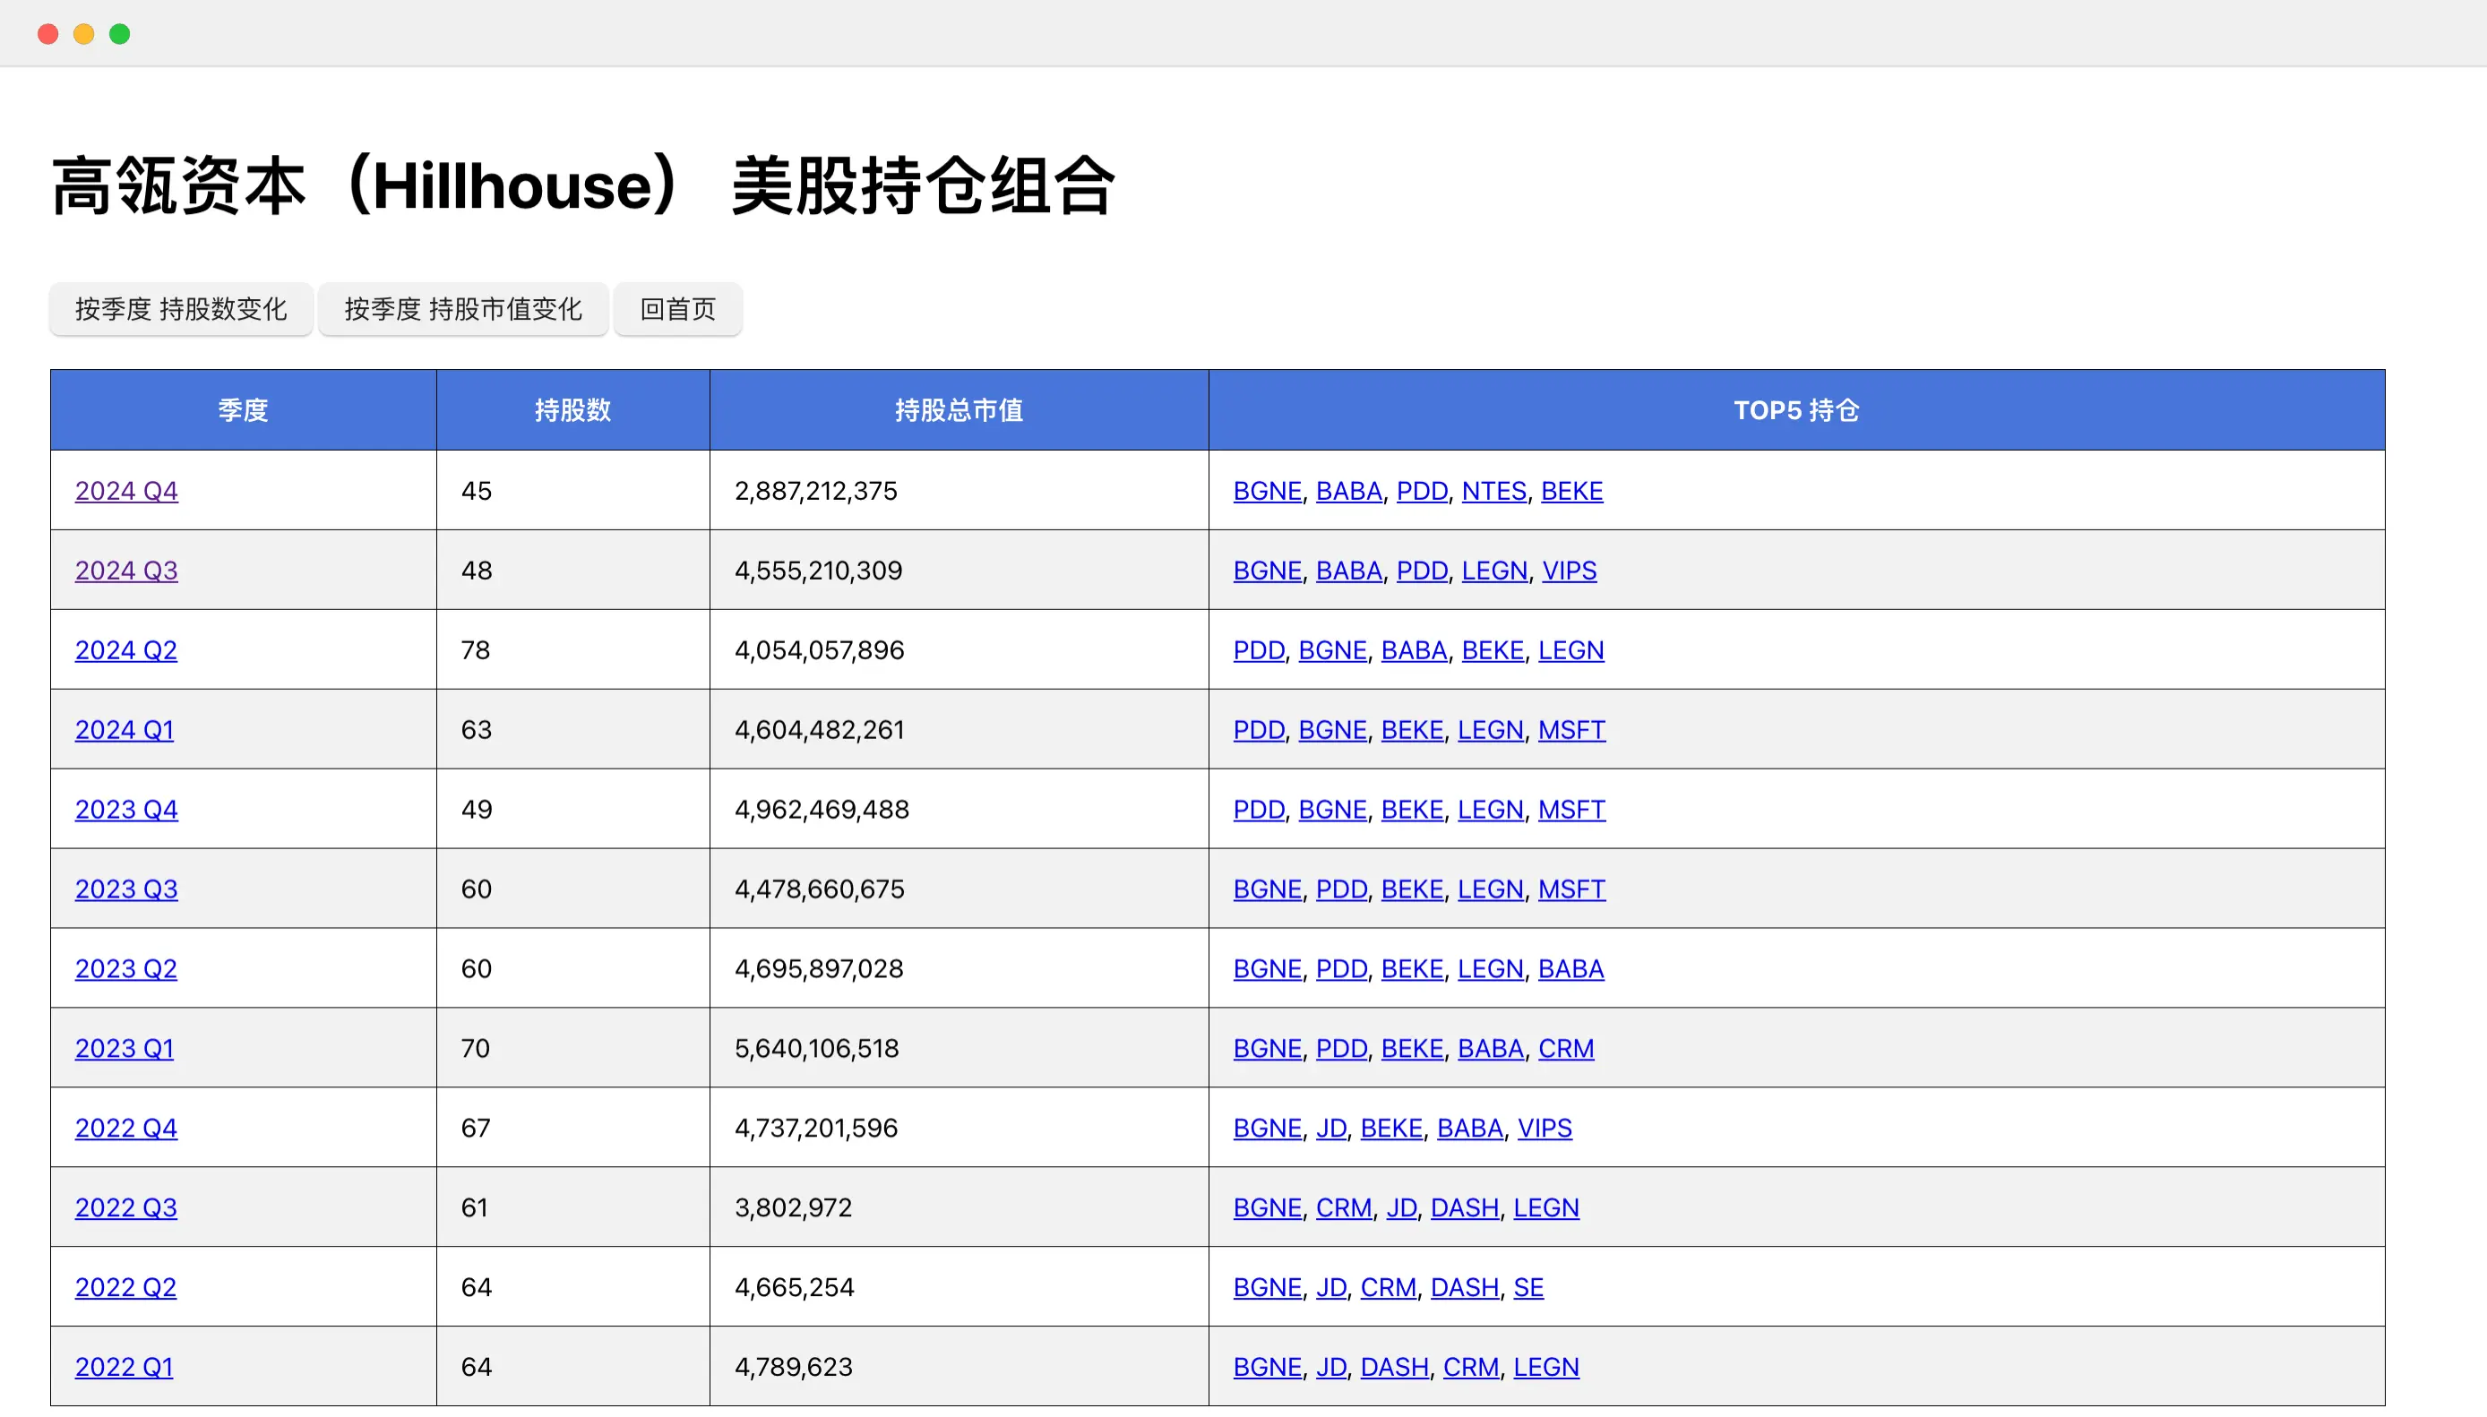Viewport: 2487px width, 1417px height.
Task: Click MSFT in the 2023 Q4 row
Action: (1572, 810)
